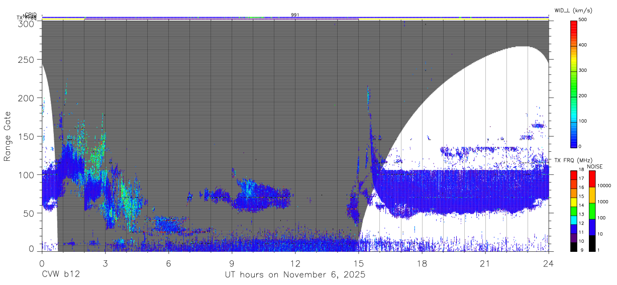Screen dimensions: 617x285
Task: Select the 9 tick on the UT hours axis
Action: pos(232,263)
